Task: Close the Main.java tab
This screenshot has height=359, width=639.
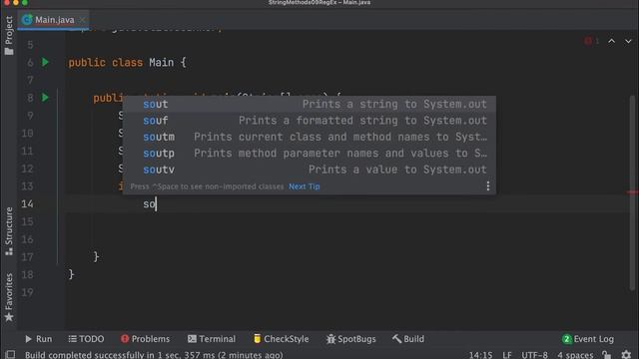Action: 82,20
